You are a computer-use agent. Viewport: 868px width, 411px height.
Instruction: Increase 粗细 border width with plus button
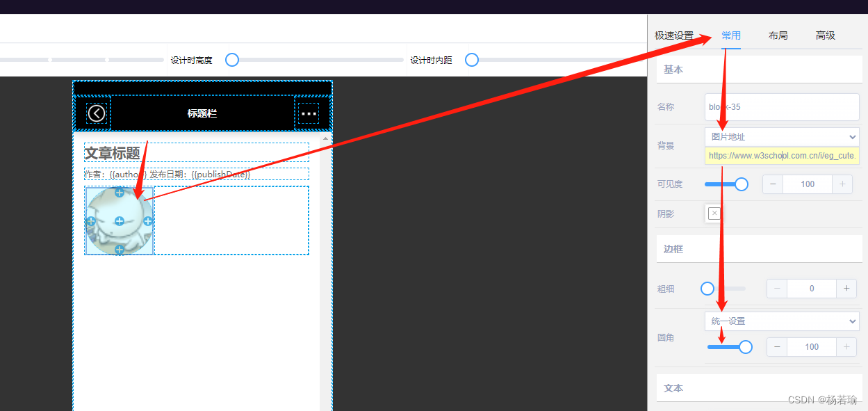pos(846,289)
